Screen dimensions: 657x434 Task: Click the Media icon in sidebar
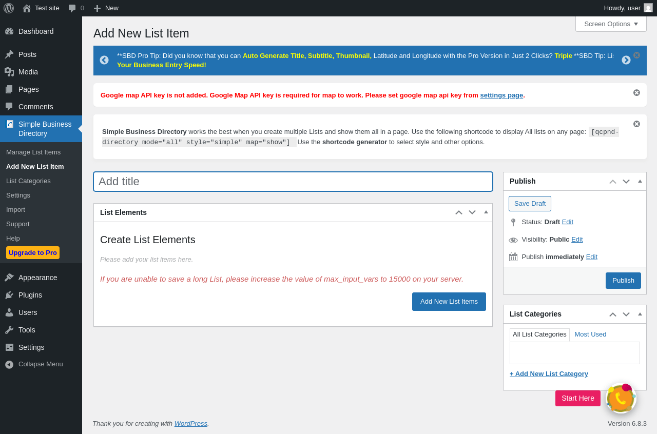click(9, 72)
